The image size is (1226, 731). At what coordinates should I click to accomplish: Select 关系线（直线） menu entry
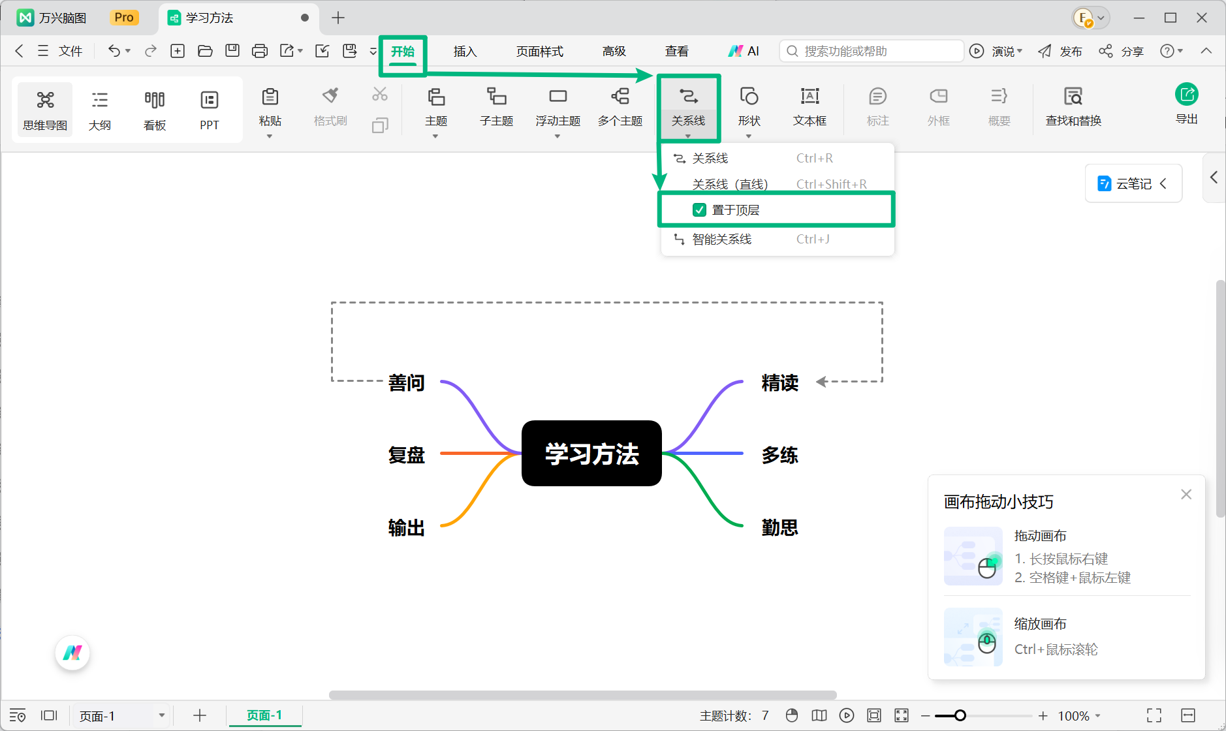click(x=777, y=184)
